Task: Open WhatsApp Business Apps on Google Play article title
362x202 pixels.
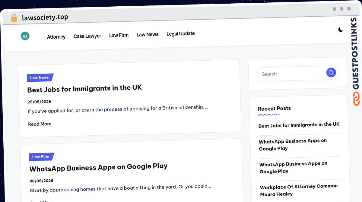Action: [98, 167]
